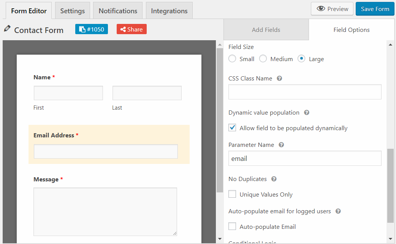Viewport: 396px width, 244px height.
Task: Click the Preview button
Action: pyautogui.click(x=332, y=9)
